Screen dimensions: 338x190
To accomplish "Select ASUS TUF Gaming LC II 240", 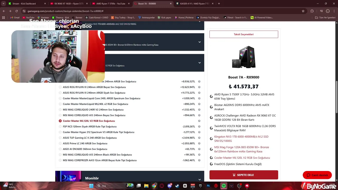I will pos(60,138).
